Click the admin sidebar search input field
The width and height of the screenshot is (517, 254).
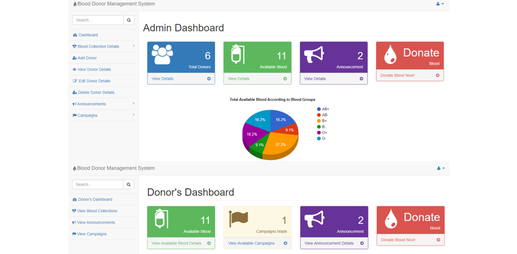pos(98,20)
